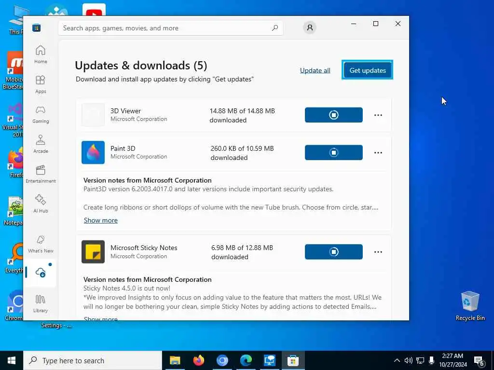Click the Updates & downloads (5) heading
494x370 pixels.
tap(141, 66)
